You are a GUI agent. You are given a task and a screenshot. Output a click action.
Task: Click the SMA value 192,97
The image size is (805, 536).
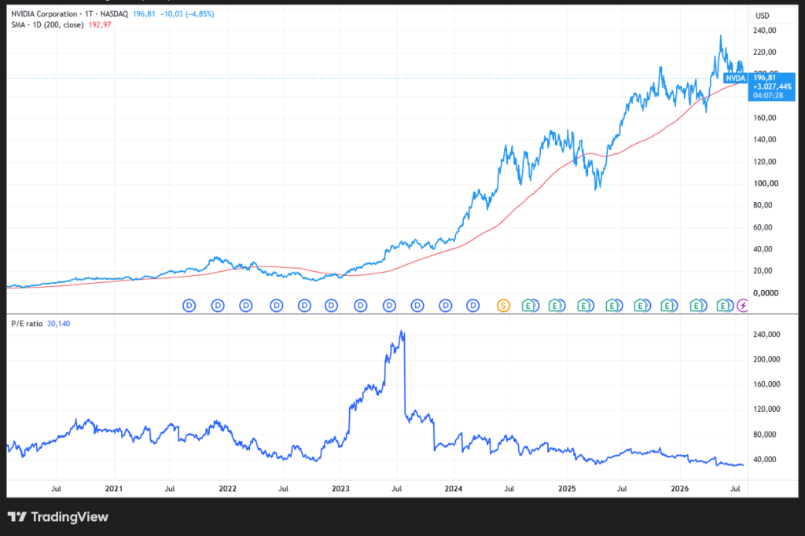pyautogui.click(x=100, y=24)
